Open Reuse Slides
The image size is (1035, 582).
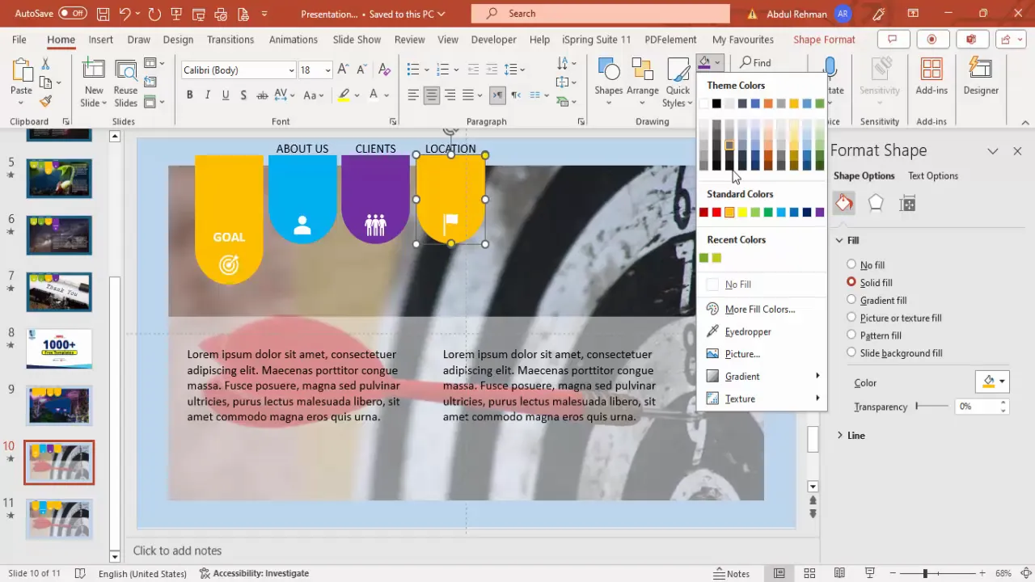(x=125, y=84)
